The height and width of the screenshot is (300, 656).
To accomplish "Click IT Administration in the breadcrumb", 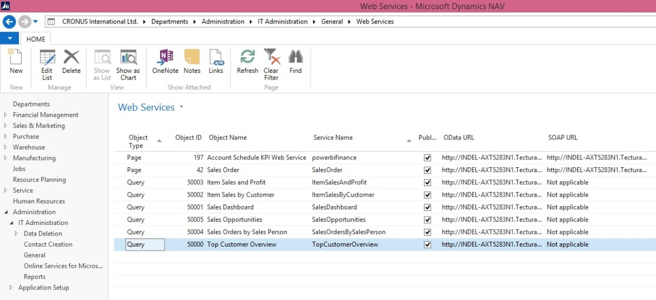I will tap(282, 22).
